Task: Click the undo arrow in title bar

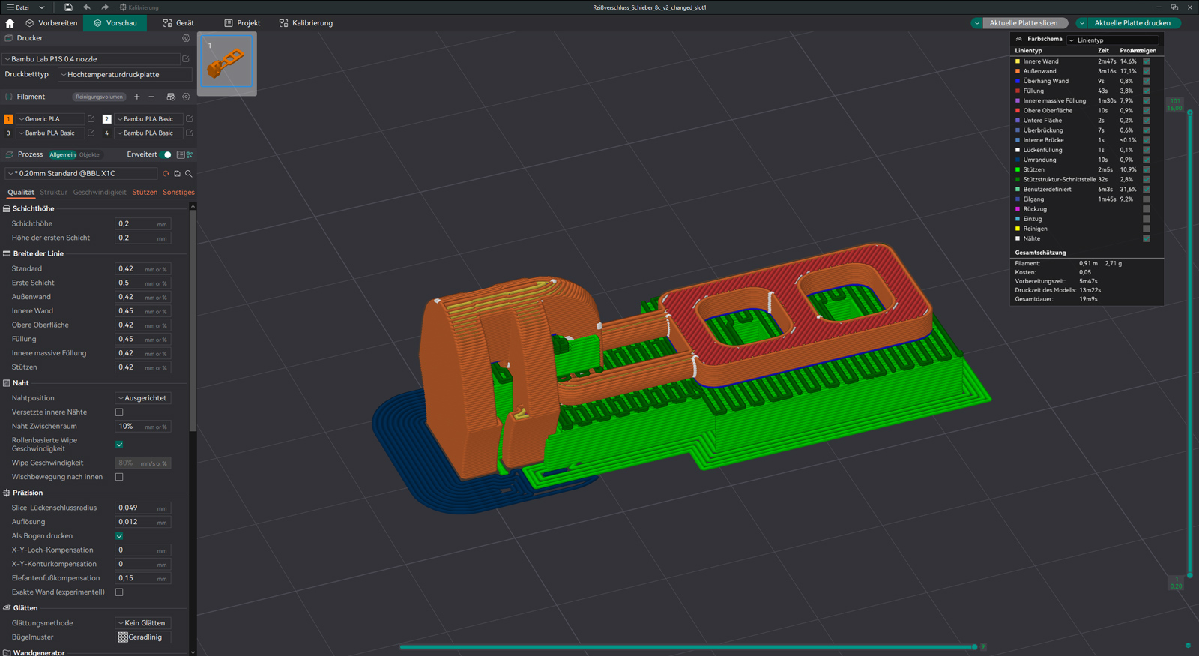Action: [87, 7]
